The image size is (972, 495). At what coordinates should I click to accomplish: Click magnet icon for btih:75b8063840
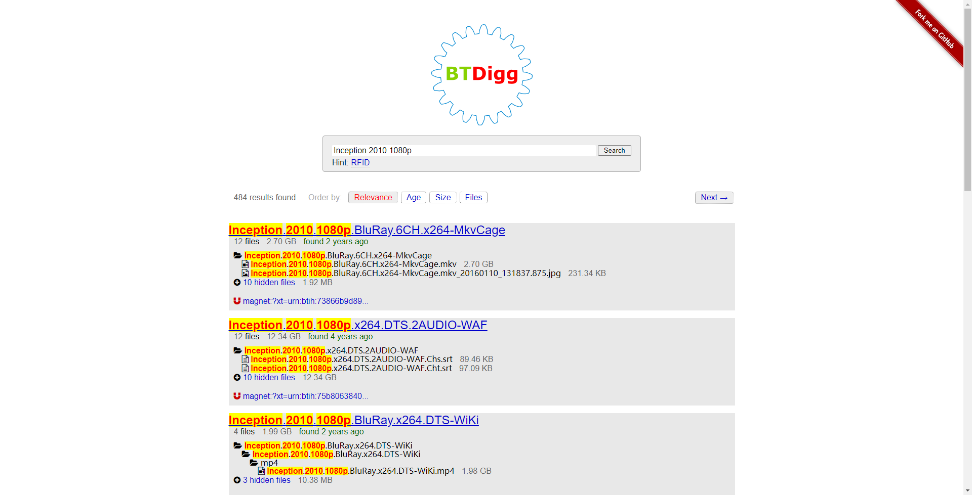(237, 396)
